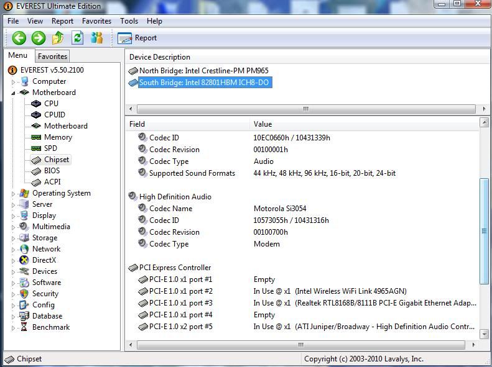Open the File menu

click(x=13, y=21)
